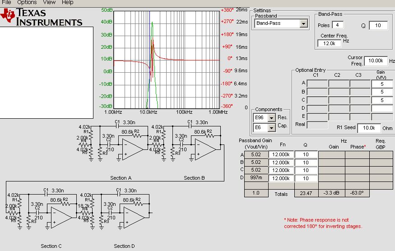The width and height of the screenshot is (395, 251).
Task: Click the R1 Seed field showing 10.0k
Action: click(x=369, y=128)
